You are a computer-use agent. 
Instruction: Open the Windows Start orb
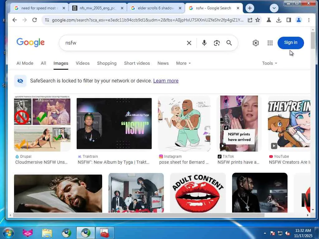[8, 233]
